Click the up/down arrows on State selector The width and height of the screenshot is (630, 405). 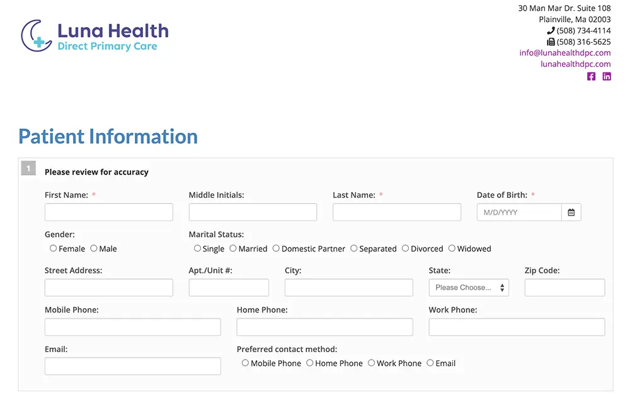coord(501,287)
